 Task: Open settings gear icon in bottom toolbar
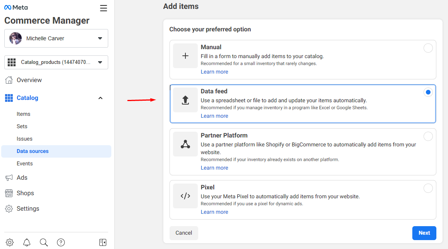[x=10, y=242]
